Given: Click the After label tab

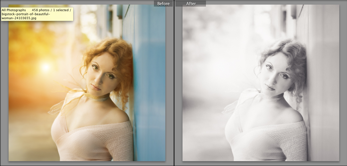Looking at the screenshot, I should [x=191, y=3].
